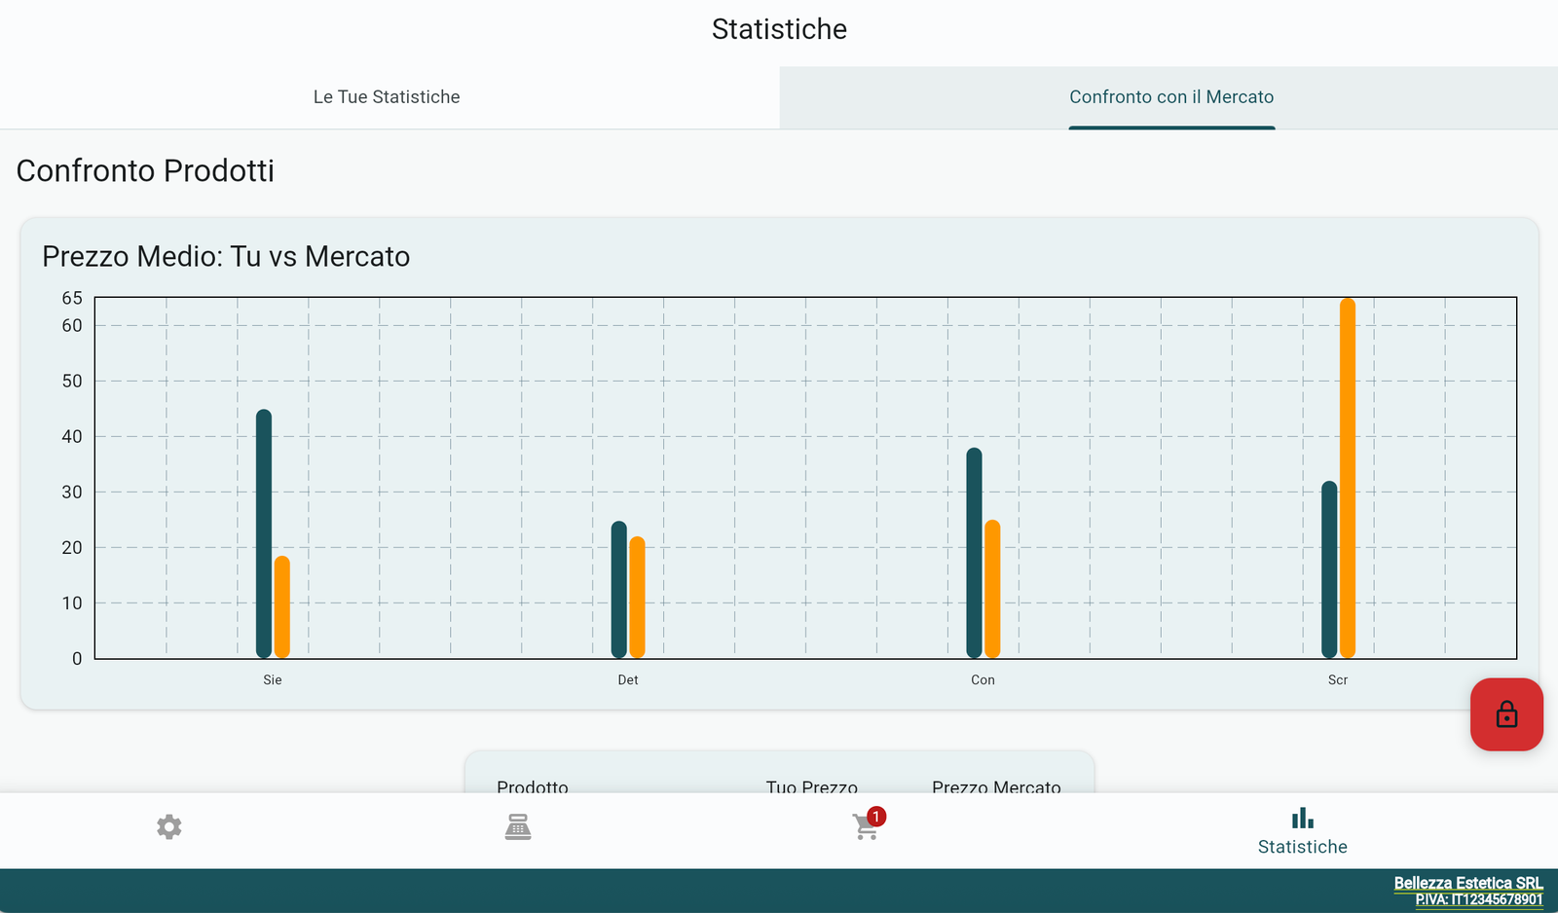Viewport: 1558px width, 913px height.
Task: Click the Tuo Prezzo column header
Action: (811, 785)
